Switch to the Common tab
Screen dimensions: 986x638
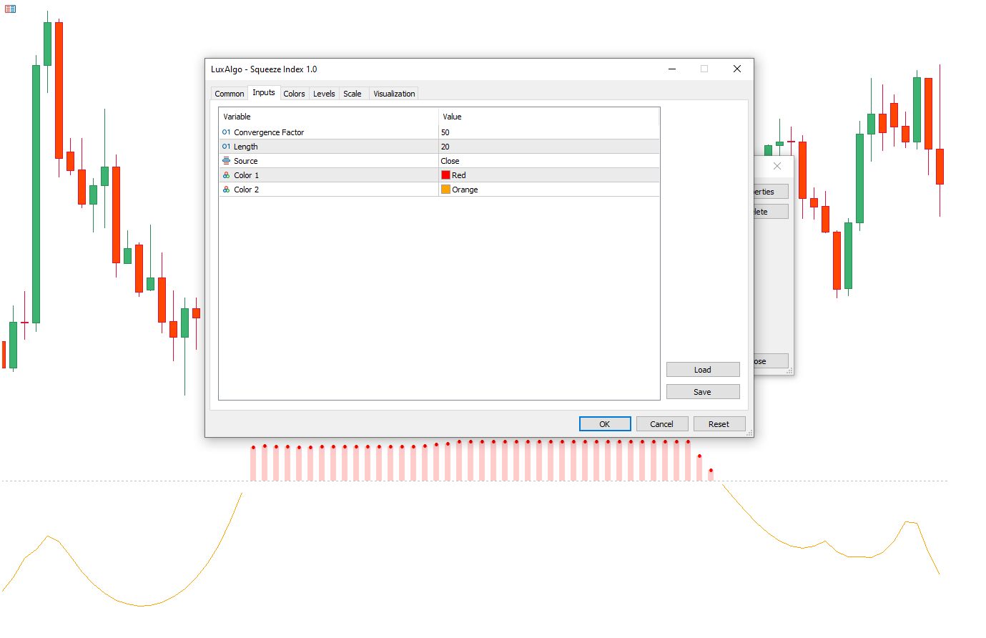229,94
